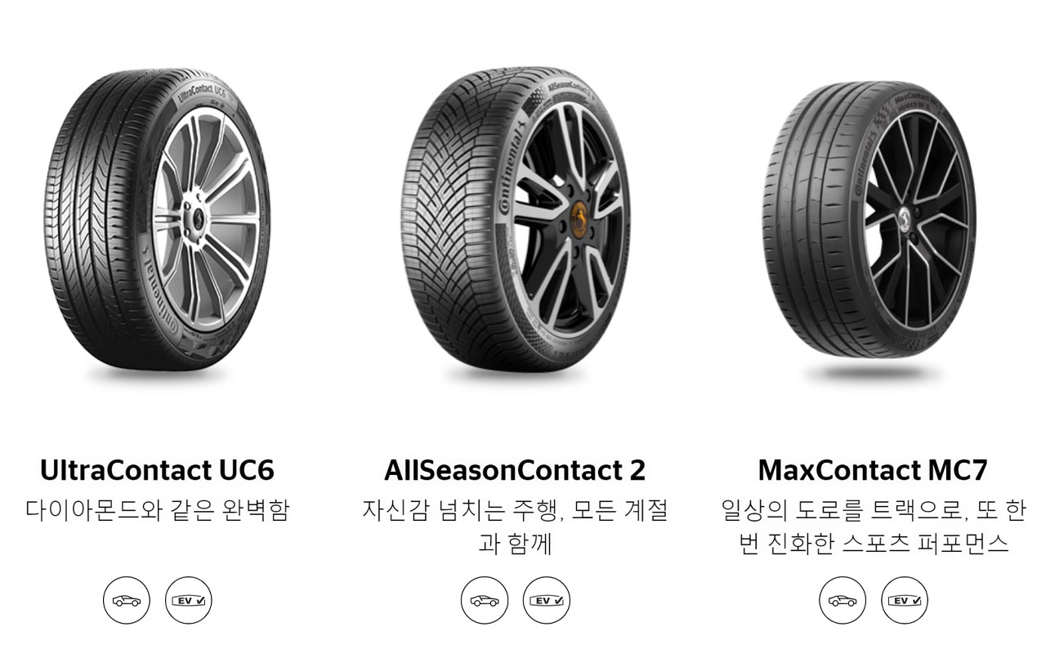Screen dimensions: 1046x654
Task: Select the EV check icon below AllSeasonContact 2
Action: (x=547, y=600)
